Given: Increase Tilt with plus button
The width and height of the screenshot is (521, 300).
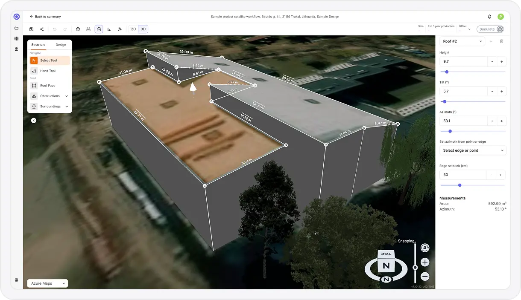Looking at the screenshot, I should tap(501, 91).
